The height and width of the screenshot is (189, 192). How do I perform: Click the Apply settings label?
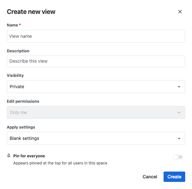point(21,127)
